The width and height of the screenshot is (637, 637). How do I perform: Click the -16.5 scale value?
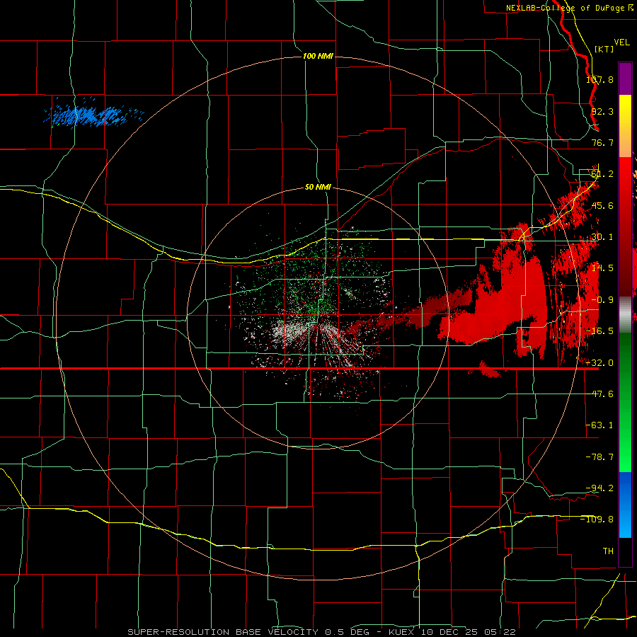[600, 331]
